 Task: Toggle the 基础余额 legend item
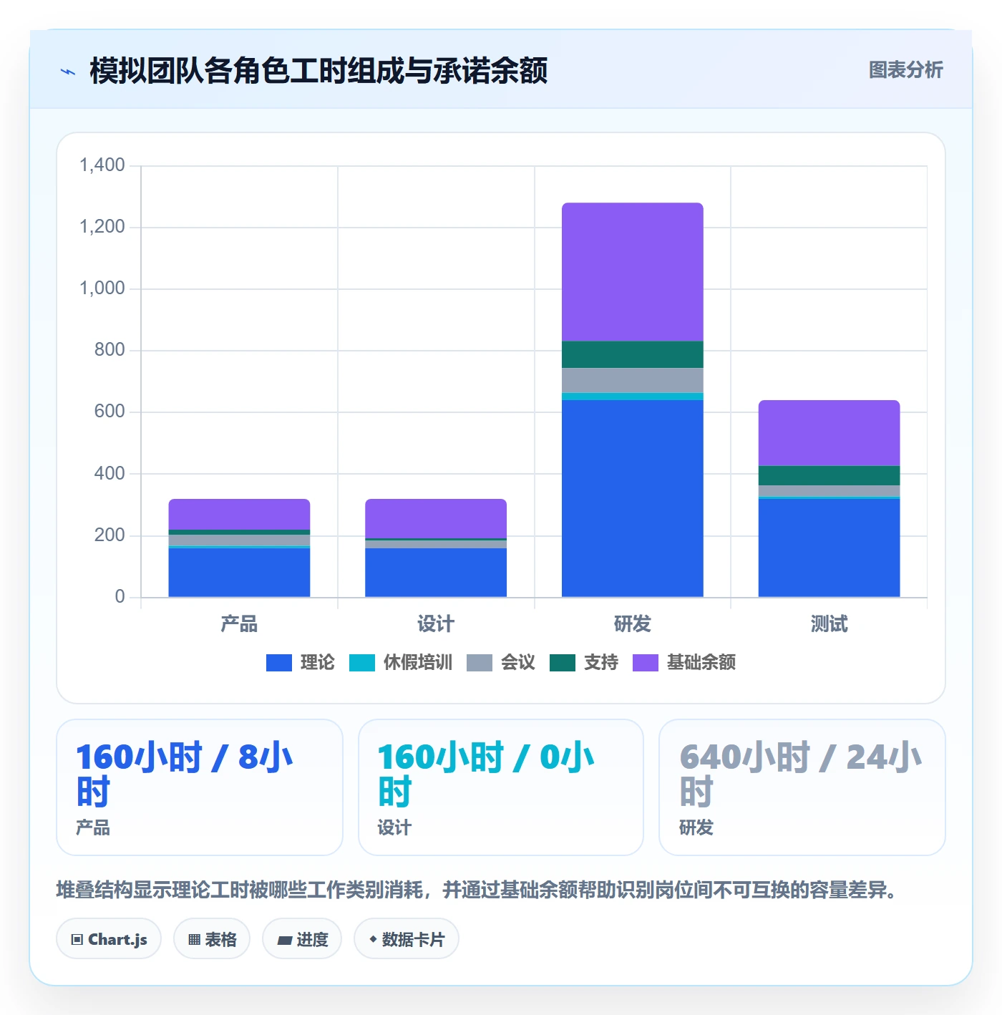pyautogui.click(x=684, y=663)
